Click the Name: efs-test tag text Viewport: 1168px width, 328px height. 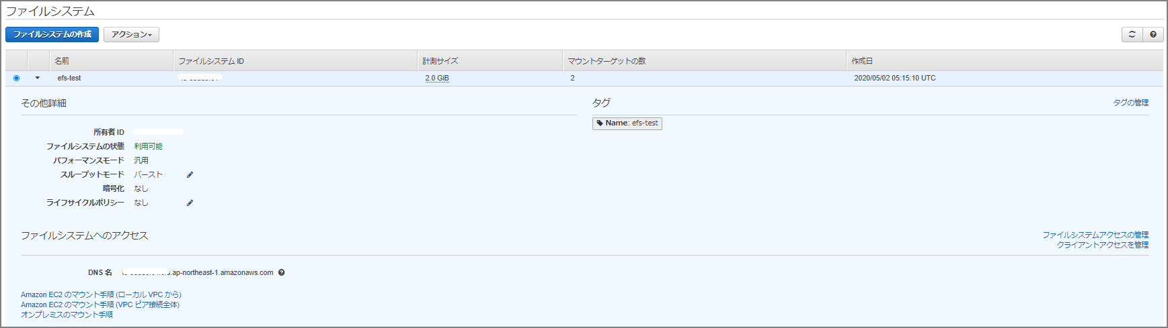point(631,123)
